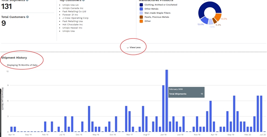Click the Sep 14 axis label
Screen dimensions: 267x137
pyautogui.click(x=28, y=135)
